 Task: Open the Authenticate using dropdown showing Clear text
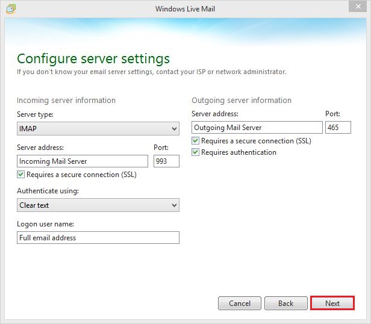[x=98, y=205]
